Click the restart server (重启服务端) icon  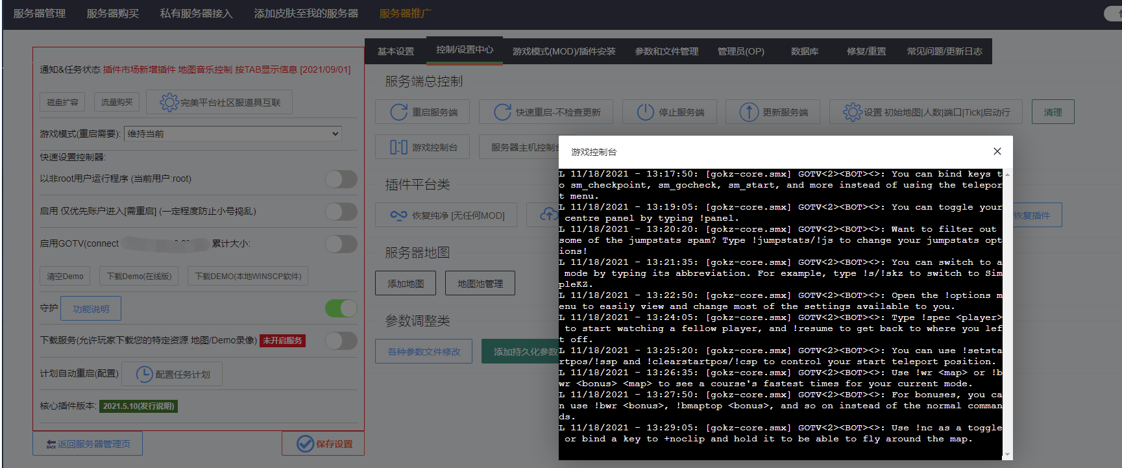point(398,112)
